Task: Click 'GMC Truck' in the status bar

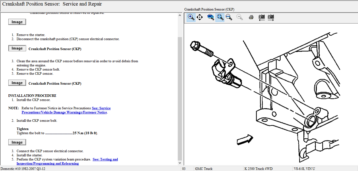Action: point(204,169)
